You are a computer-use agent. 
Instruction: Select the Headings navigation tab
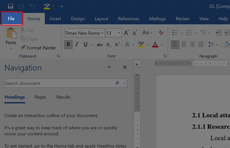coord(15,97)
